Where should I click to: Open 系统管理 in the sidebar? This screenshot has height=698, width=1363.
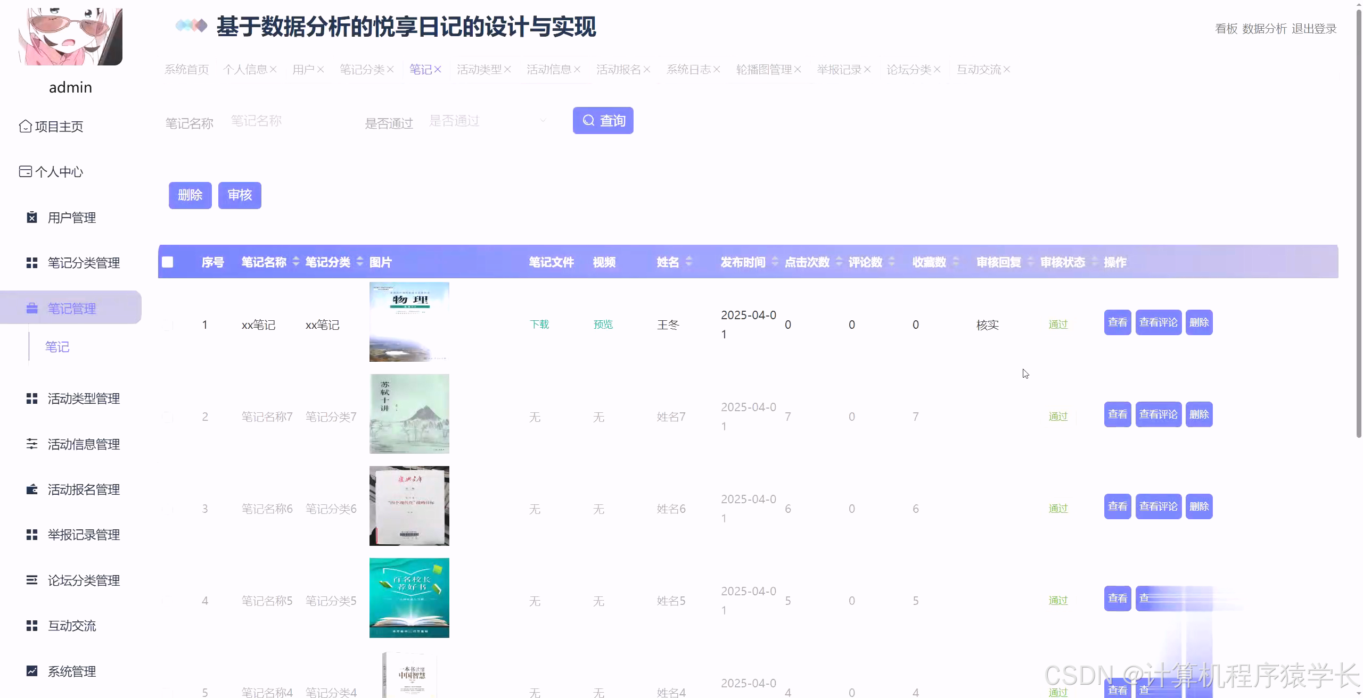pyautogui.click(x=72, y=671)
